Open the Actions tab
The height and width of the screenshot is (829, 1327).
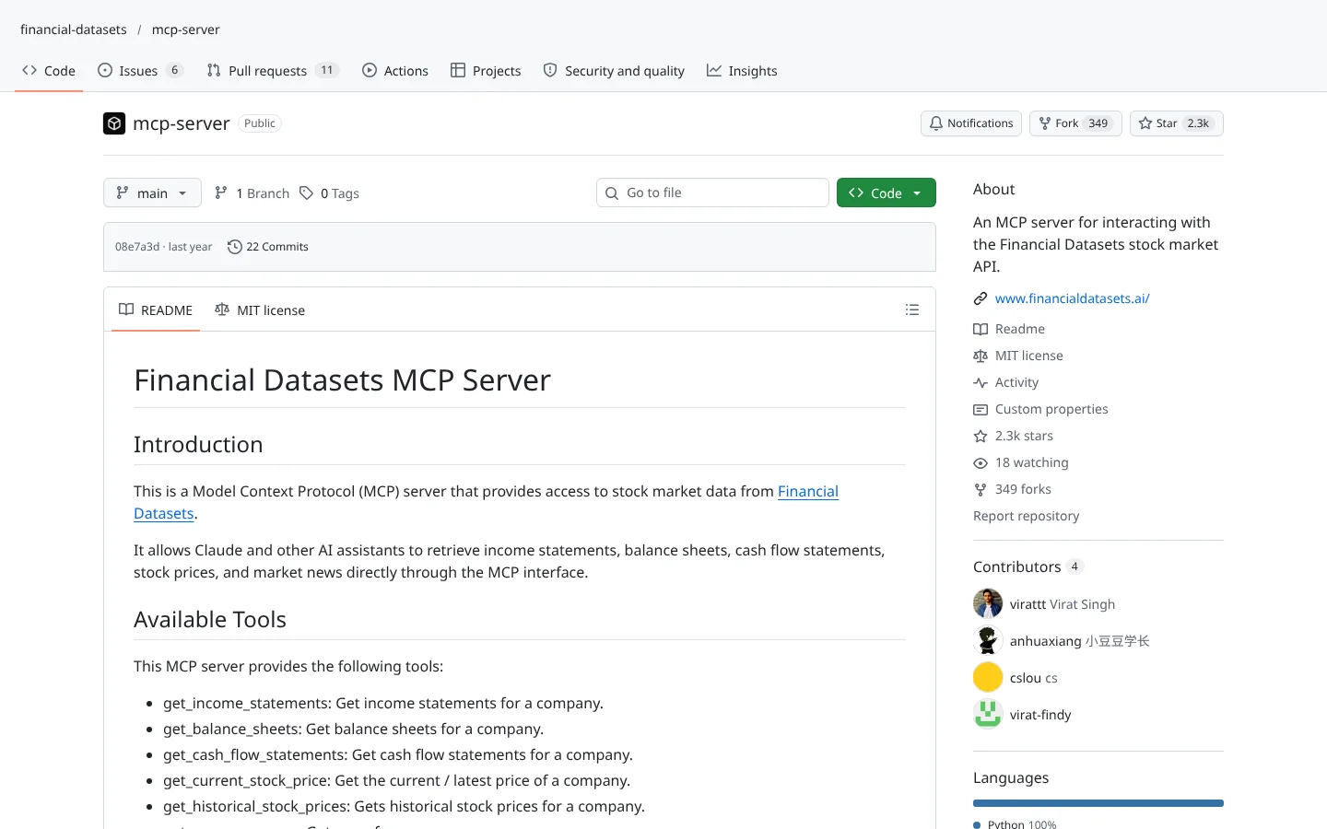pos(395,71)
